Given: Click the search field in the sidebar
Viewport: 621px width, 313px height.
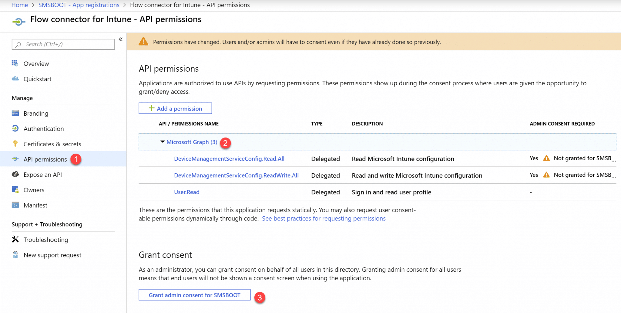Looking at the screenshot, I should tap(63, 44).
